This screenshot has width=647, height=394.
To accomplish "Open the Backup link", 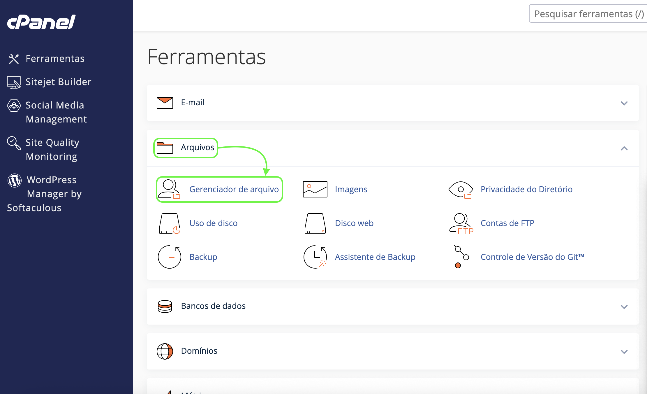I will [203, 257].
